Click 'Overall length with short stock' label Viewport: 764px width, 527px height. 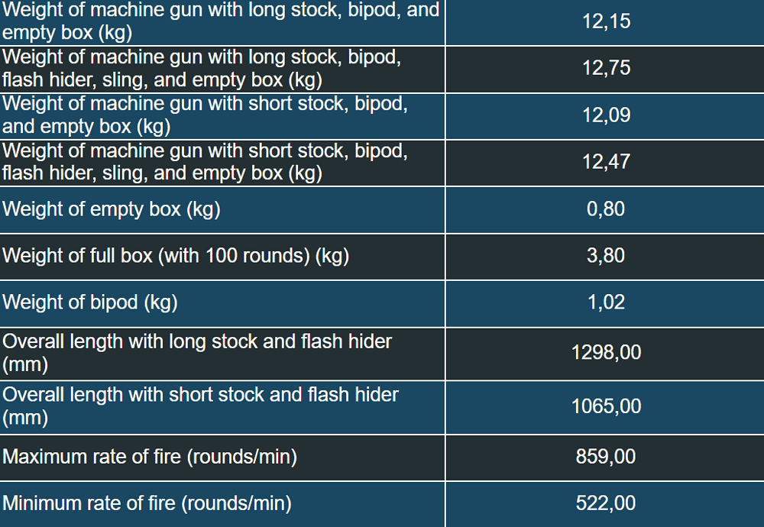click(200, 406)
